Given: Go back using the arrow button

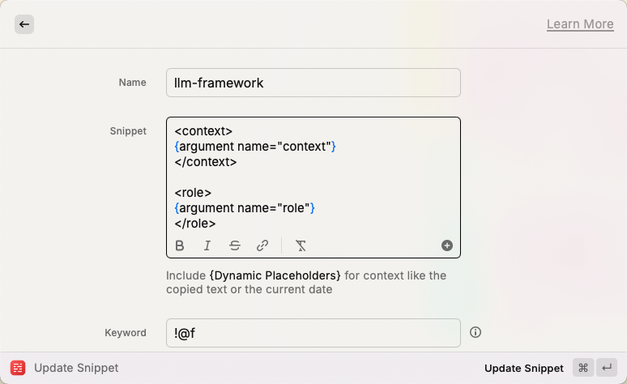Looking at the screenshot, I should (x=24, y=24).
